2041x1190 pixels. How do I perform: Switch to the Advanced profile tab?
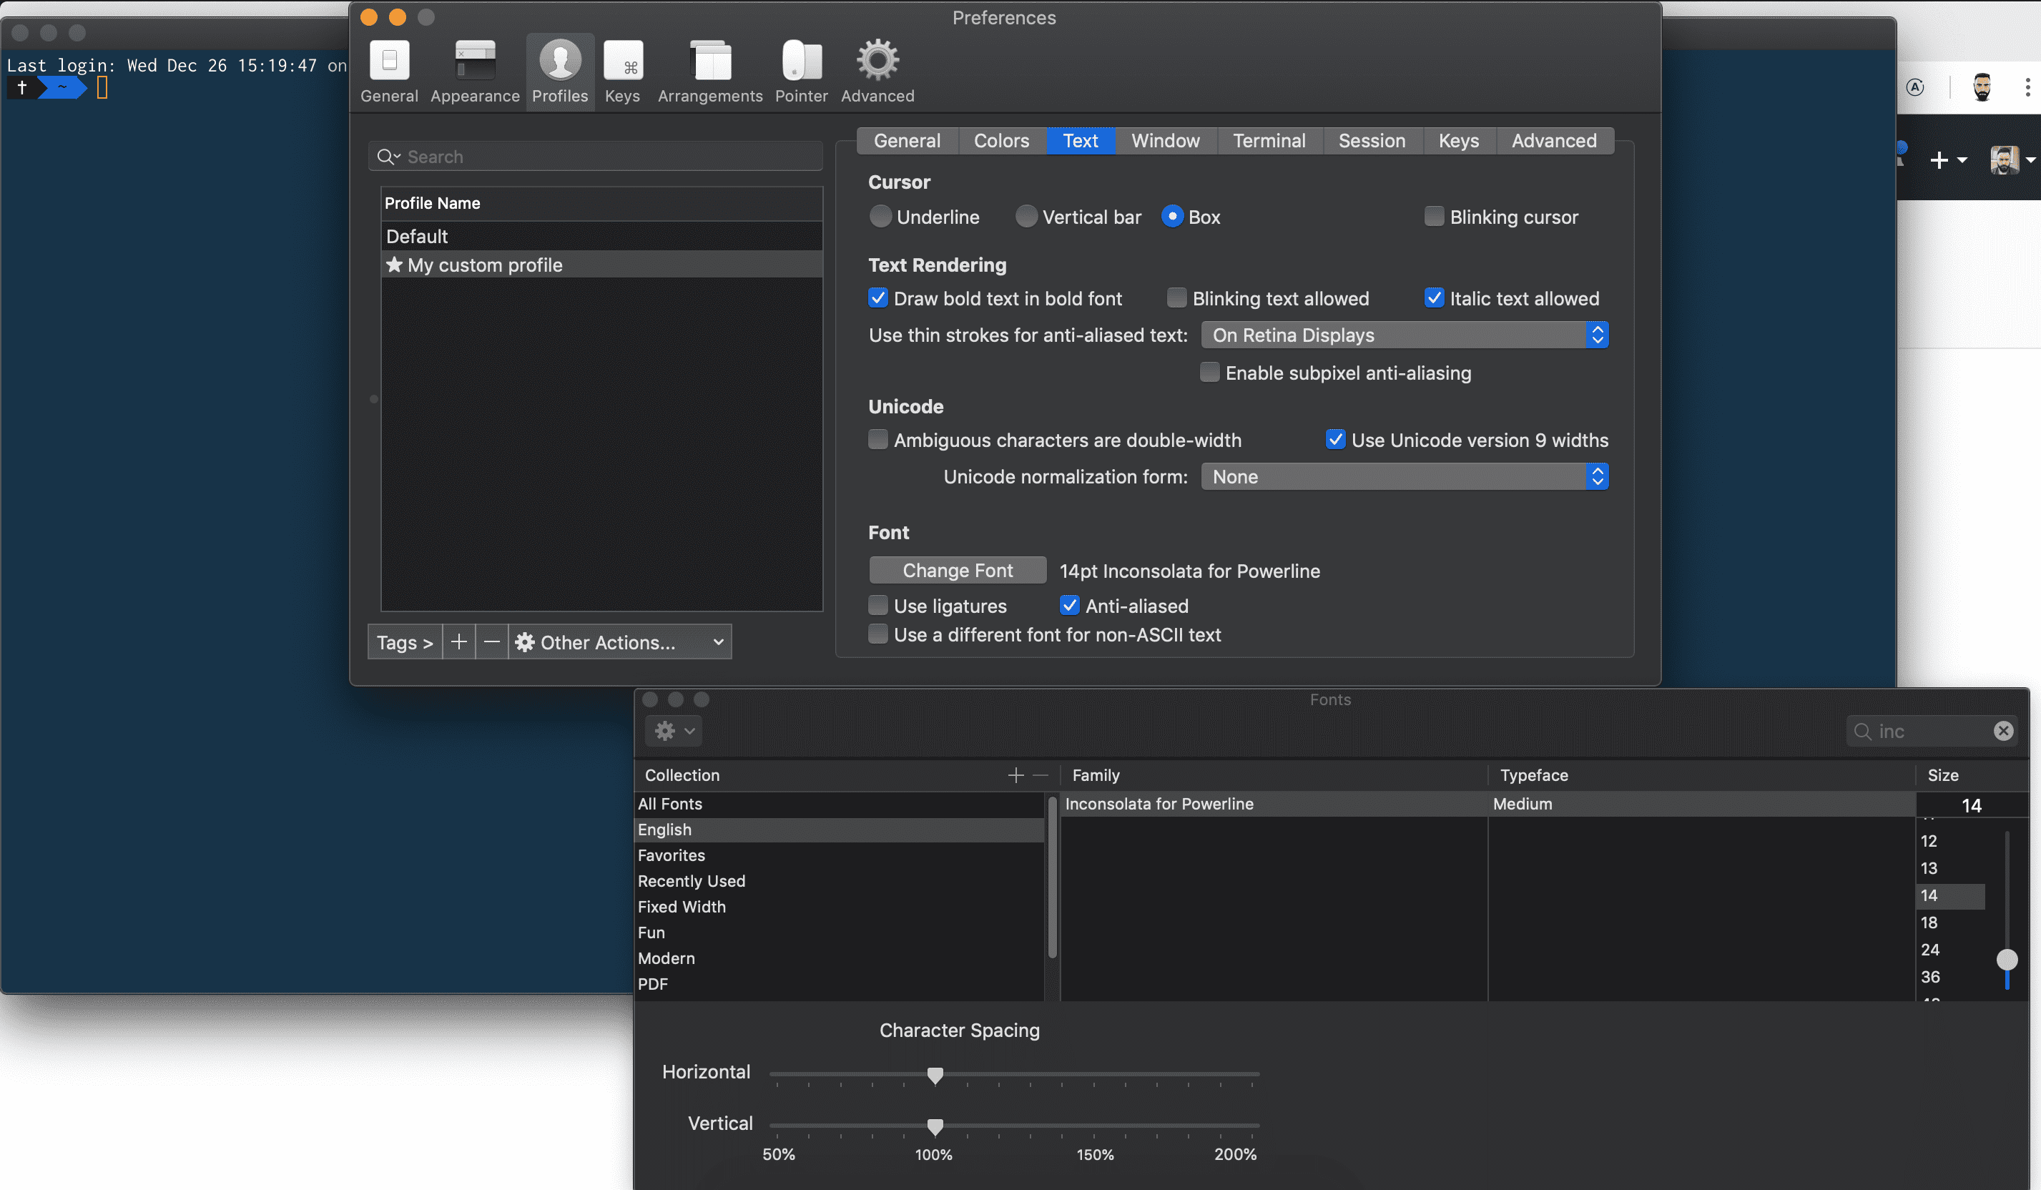(1554, 140)
